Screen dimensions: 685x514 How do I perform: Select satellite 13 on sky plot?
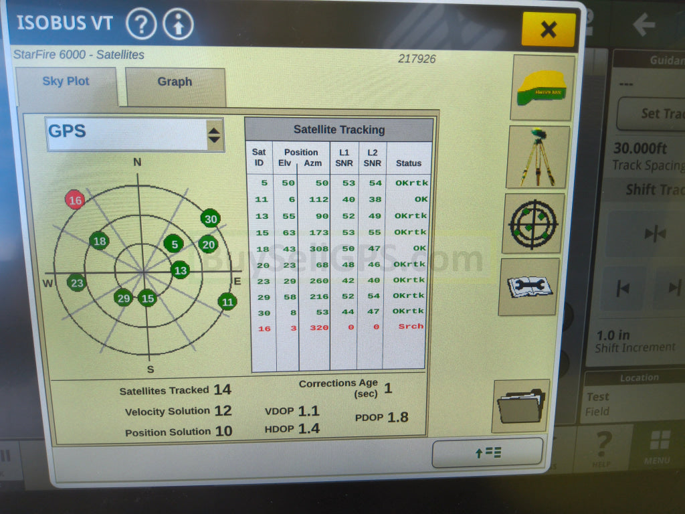click(180, 270)
